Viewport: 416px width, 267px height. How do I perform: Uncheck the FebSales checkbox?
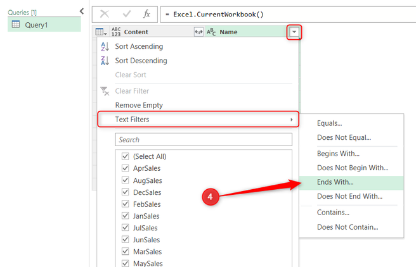125,204
